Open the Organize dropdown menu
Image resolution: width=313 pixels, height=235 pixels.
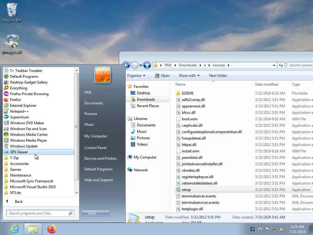136,76
